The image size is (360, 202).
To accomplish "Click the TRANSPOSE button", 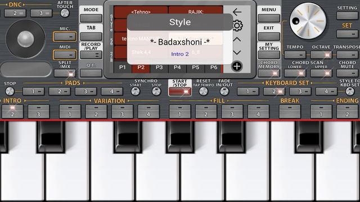I will (347, 55).
